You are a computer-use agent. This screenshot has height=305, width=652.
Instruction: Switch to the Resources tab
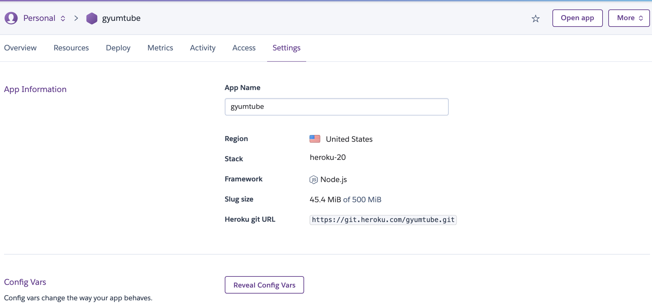coord(71,48)
